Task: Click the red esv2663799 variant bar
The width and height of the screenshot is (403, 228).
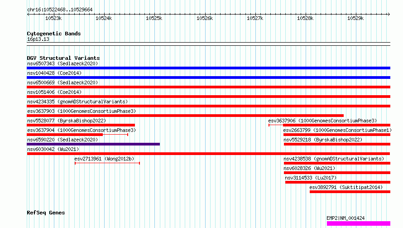Action: (x=337, y=135)
